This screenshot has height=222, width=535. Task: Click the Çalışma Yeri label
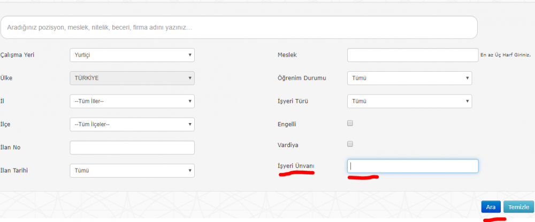18,55
